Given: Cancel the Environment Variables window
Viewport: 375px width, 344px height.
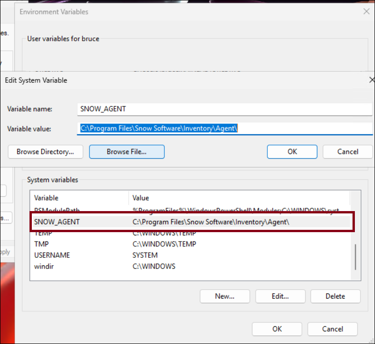Looking at the screenshot, I should (332, 329).
